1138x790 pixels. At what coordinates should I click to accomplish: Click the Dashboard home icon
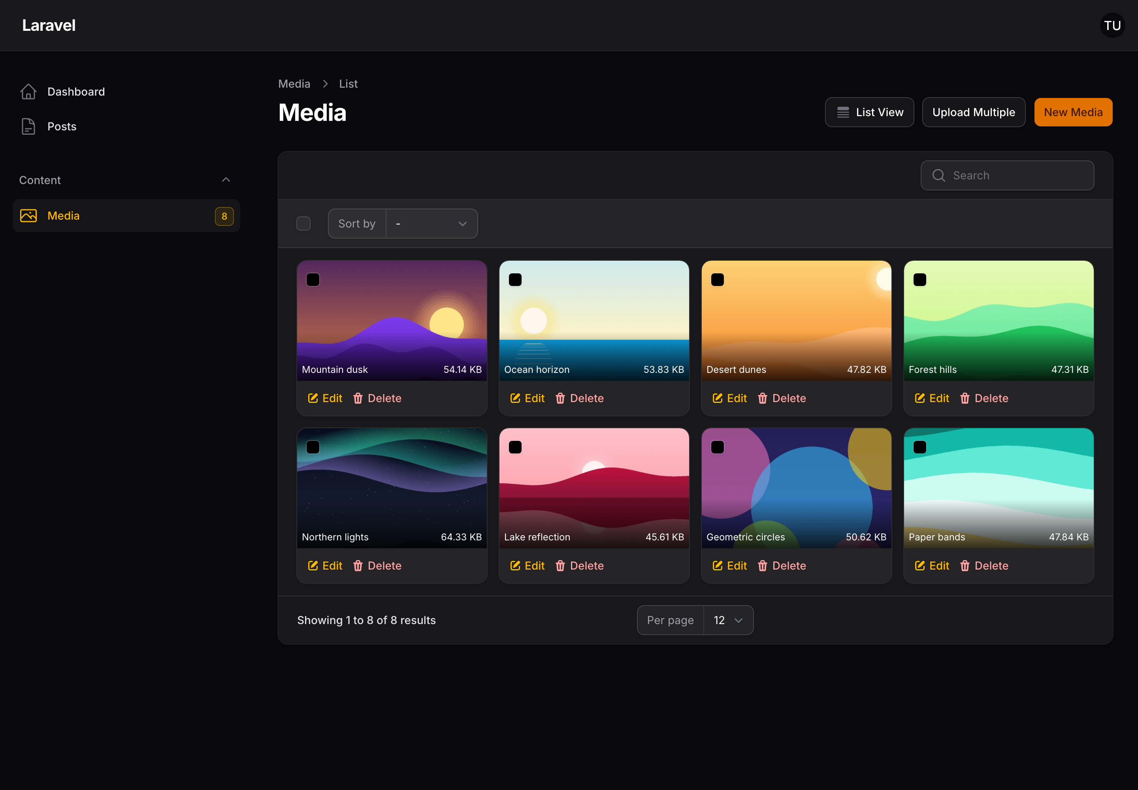tap(28, 92)
